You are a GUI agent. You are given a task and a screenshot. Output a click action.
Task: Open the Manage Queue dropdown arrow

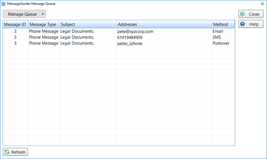point(43,14)
